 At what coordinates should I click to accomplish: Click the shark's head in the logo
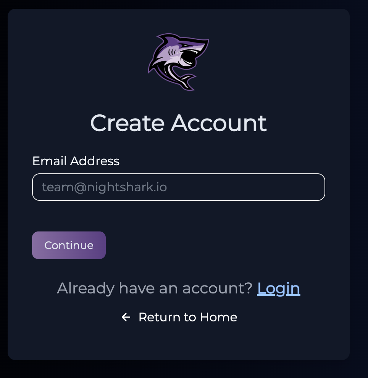pos(191,52)
